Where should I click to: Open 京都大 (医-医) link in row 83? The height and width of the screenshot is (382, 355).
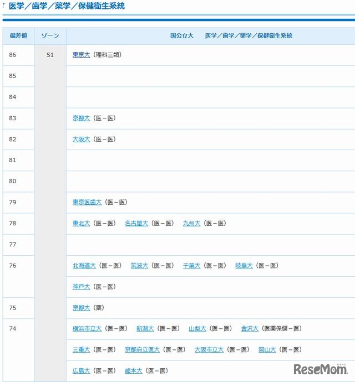(x=82, y=118)
